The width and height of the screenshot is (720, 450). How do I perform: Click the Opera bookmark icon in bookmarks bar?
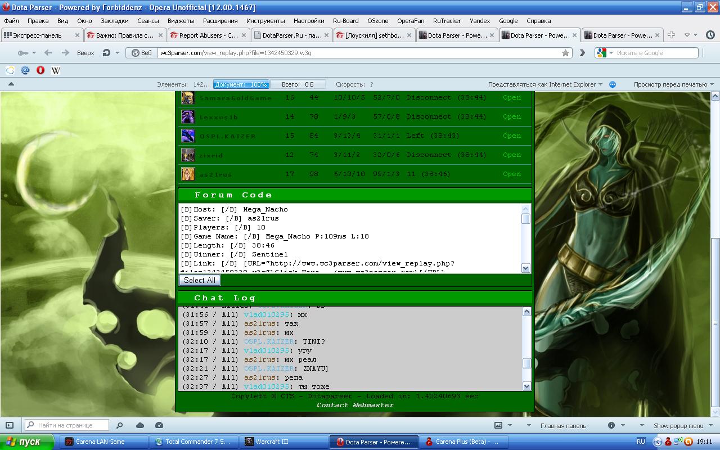[40, 70]
